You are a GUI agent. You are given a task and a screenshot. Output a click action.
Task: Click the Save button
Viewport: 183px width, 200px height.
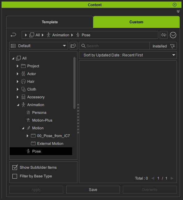pyautogui.click(x=93, y=189)
